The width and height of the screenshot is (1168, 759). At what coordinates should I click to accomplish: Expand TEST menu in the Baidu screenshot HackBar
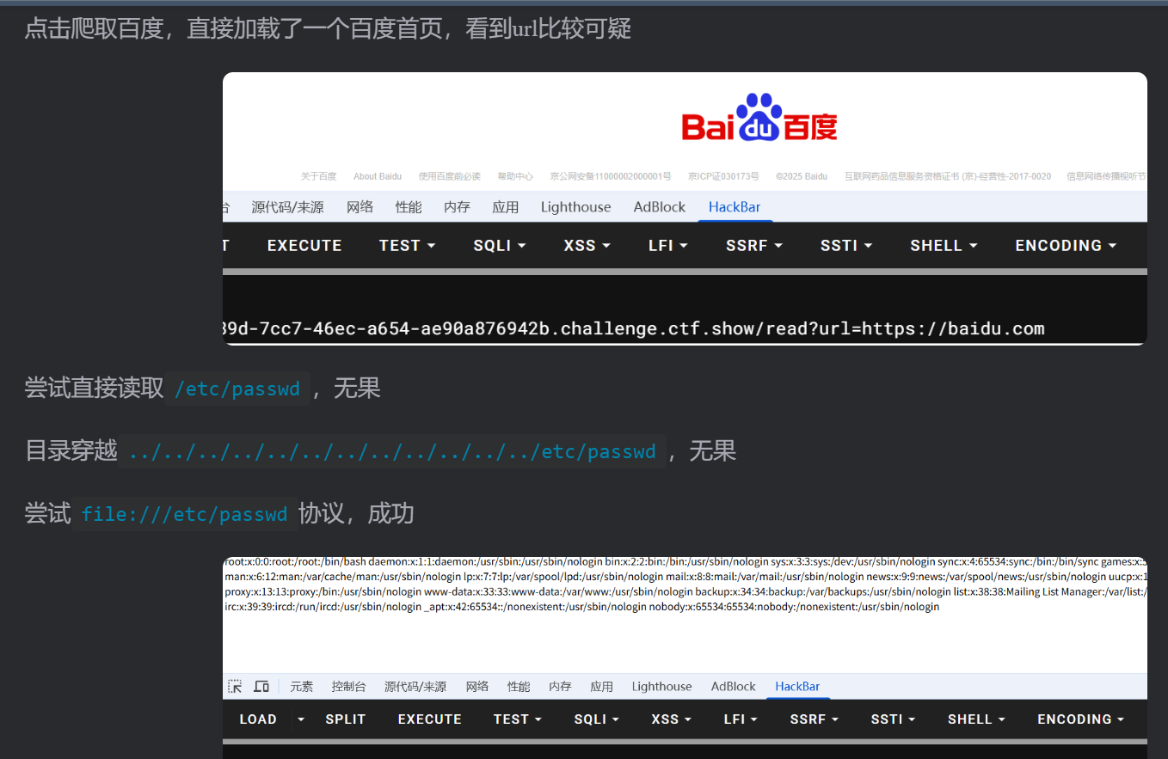coord(408,245)
